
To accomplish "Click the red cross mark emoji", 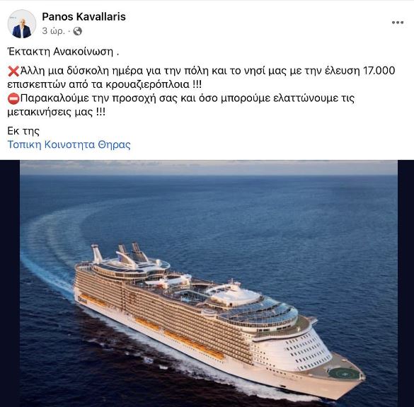I will coord(13,71).
